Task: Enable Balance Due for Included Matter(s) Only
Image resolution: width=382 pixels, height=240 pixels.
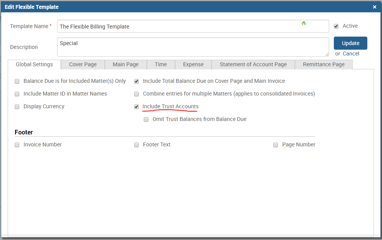Action: point(17,81)
